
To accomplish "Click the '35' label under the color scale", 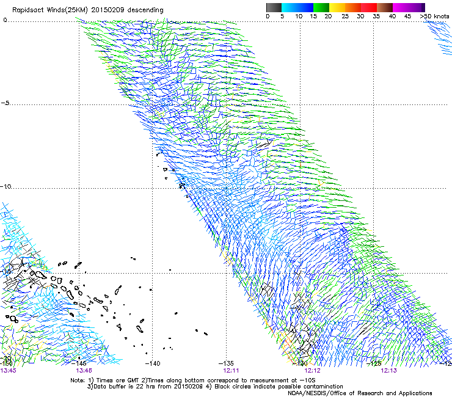I will (x=376, y=16).
